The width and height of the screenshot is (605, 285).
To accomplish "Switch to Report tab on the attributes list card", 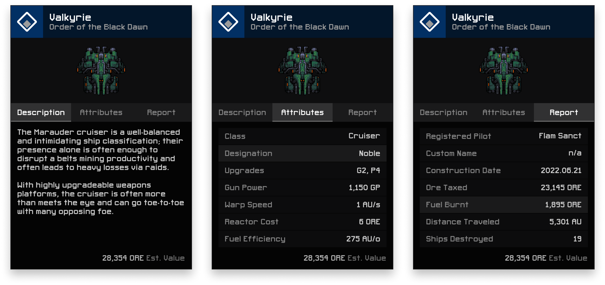I will [x=362, y=112].
